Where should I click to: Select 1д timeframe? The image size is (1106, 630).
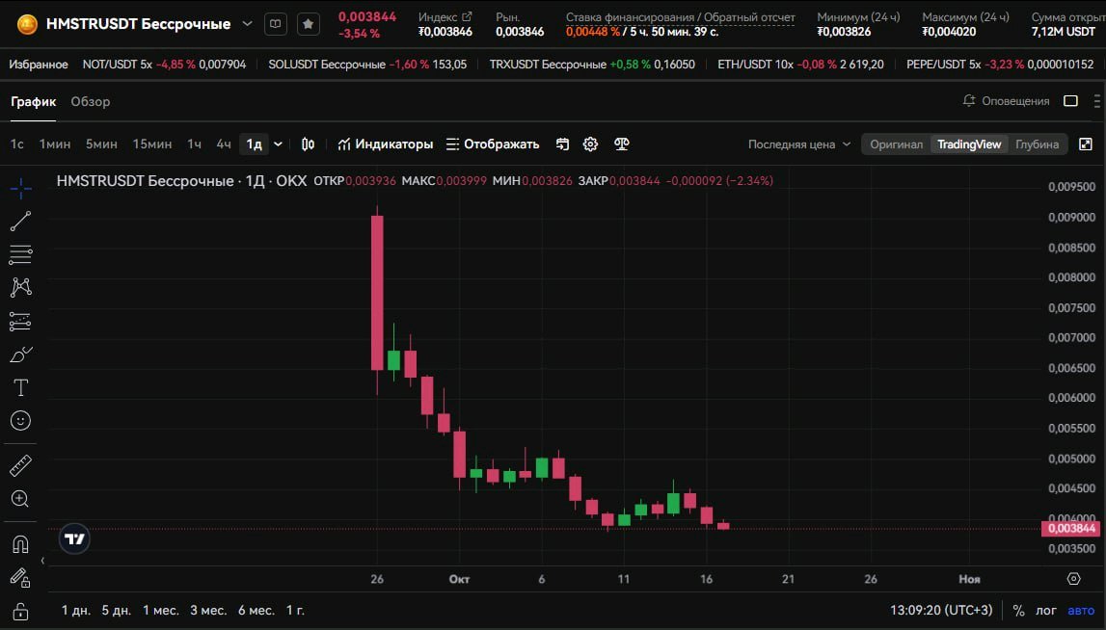(x=254, y=144)
